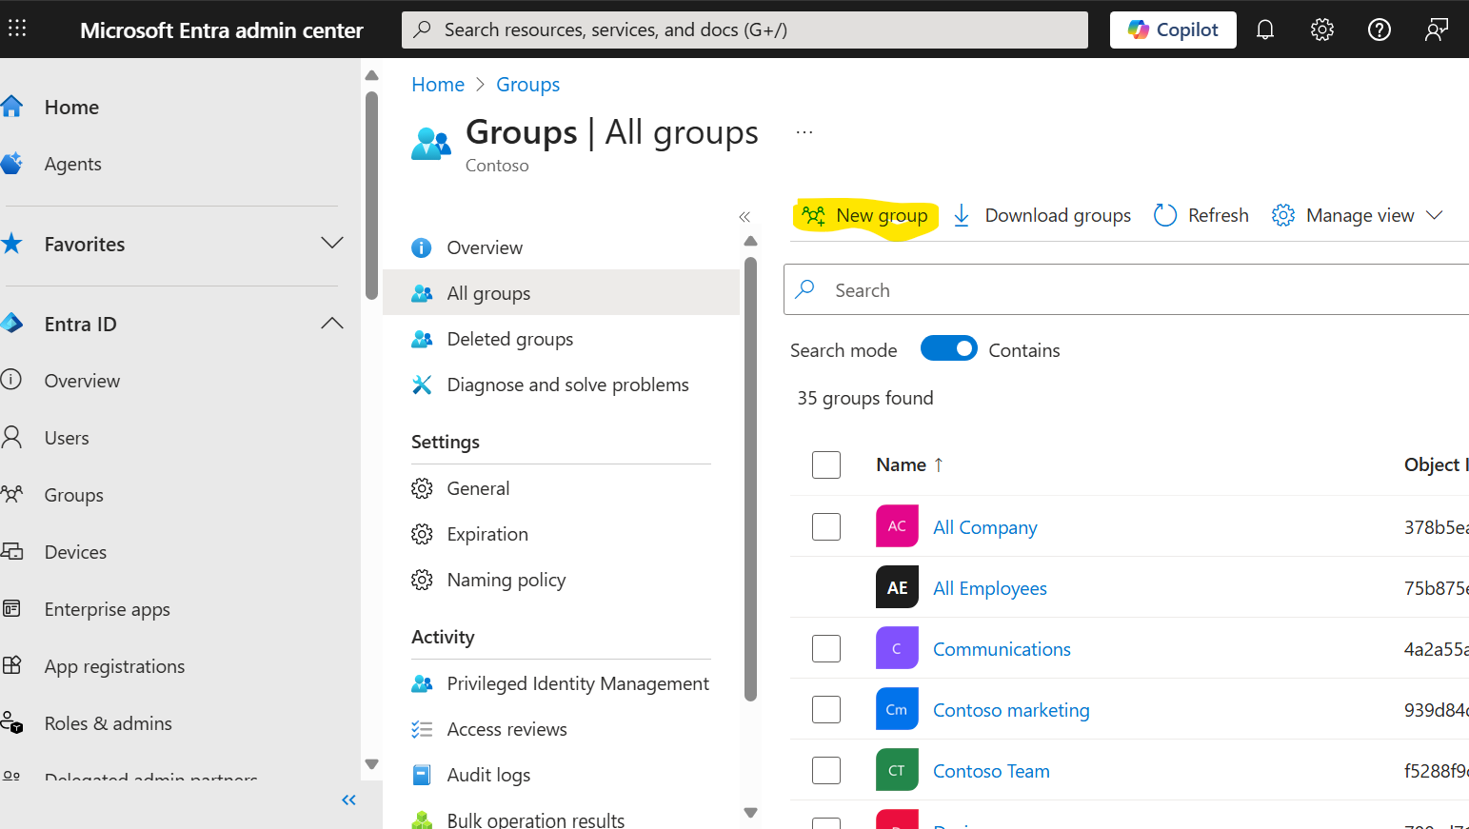Viewport: 1469px width, 829px height.
Task: Check the All Company row checkbox
Action: coord(826,526)
